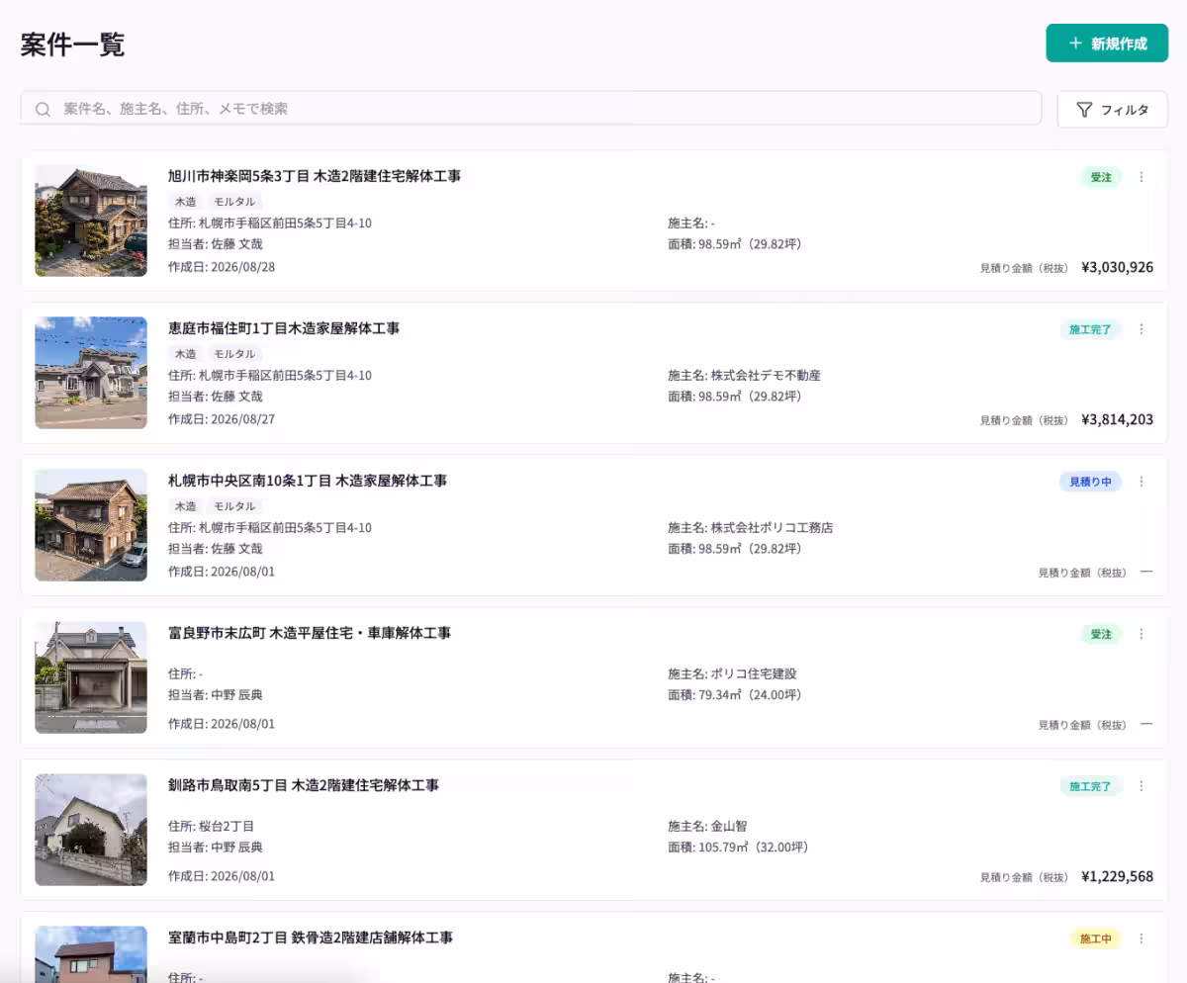Open thumbnail of 釧路市鳥取南5丁目 house
The height and width of the screenshot is (983, 1187).
point(91,830)
